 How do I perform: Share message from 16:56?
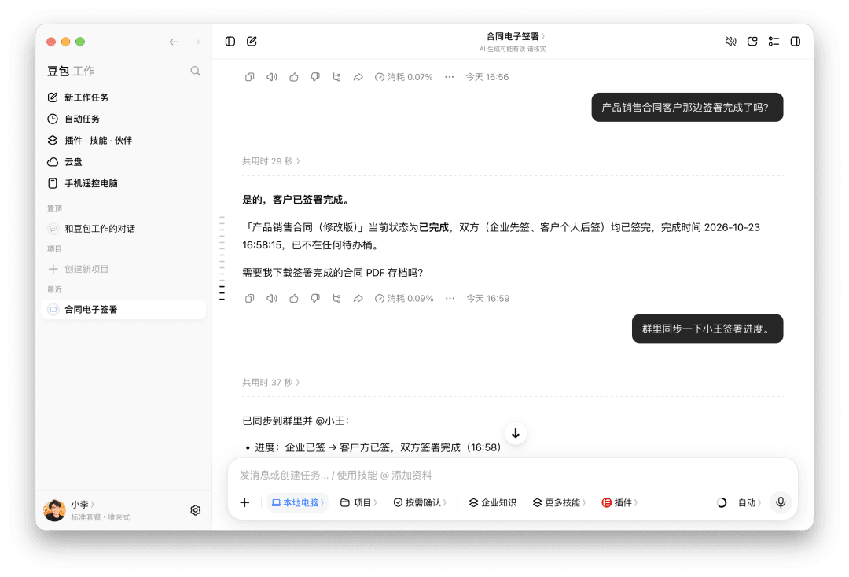tap(358, 77)
